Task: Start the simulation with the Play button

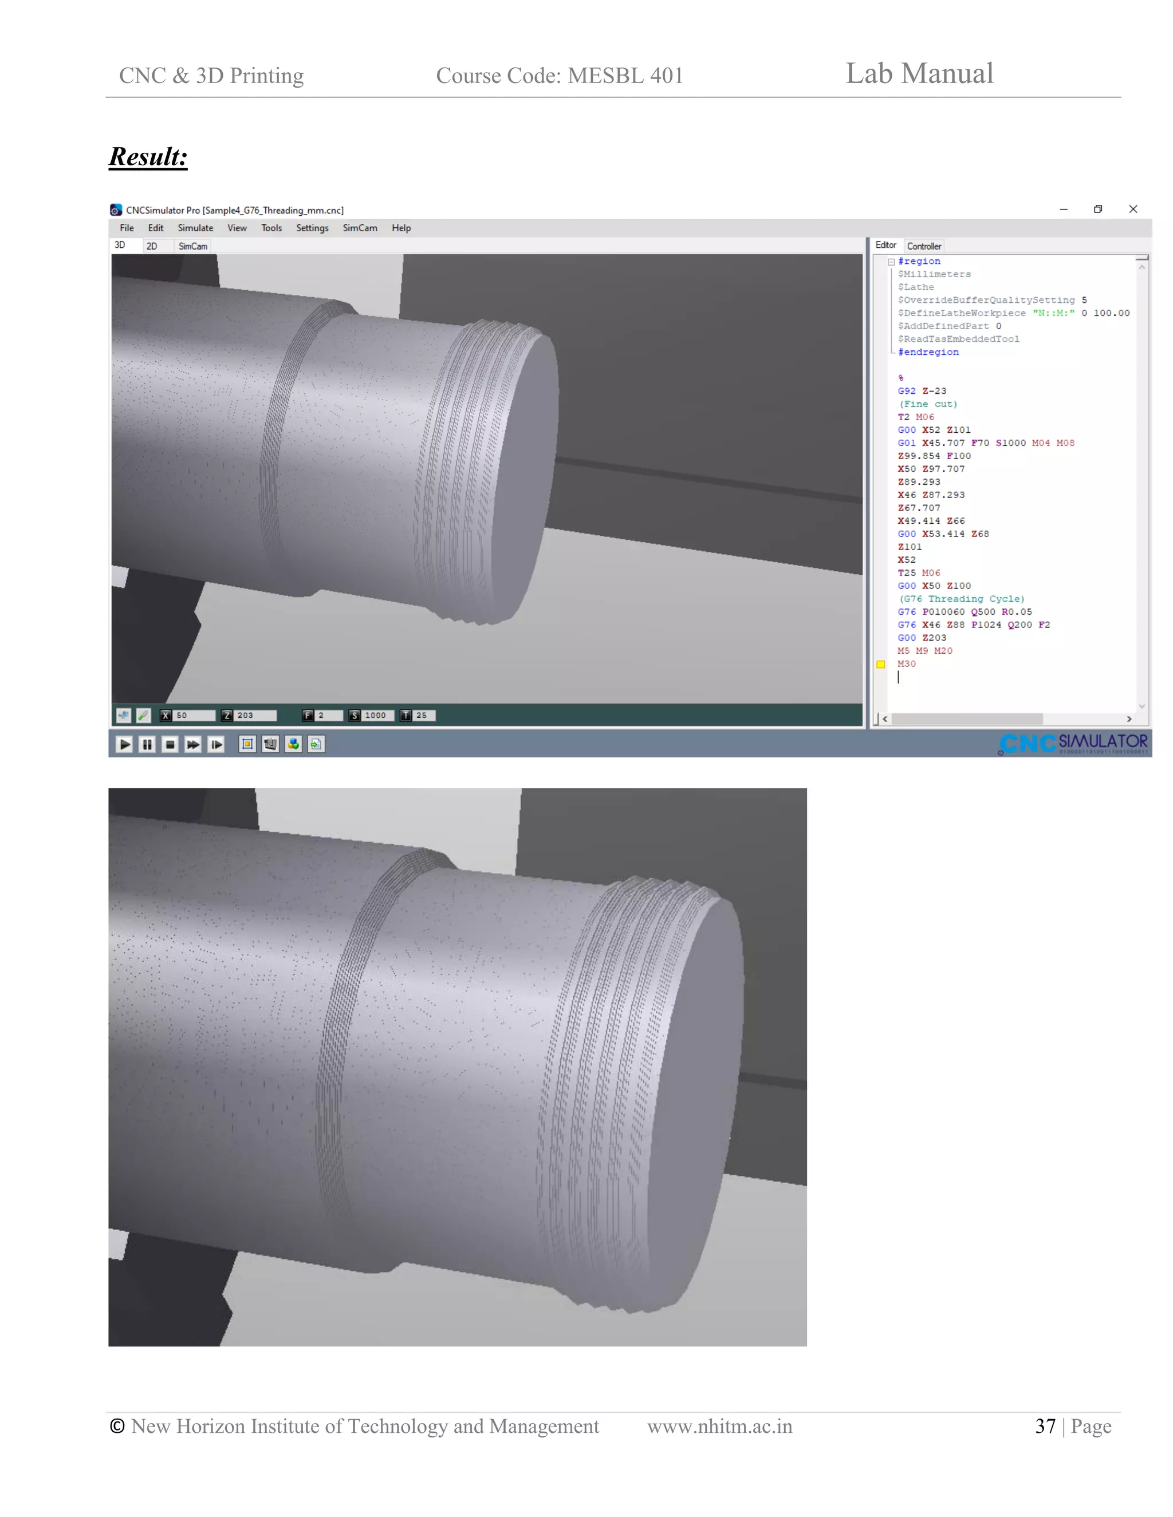Action: coord(124,745)
